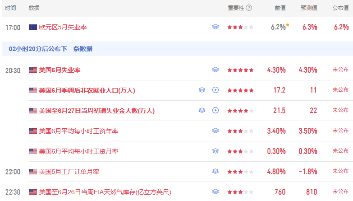Open layers icon for 欧元区5月失业率
Image resolution: width=353 pixels, height=201 pixels.
click(215, 27)
